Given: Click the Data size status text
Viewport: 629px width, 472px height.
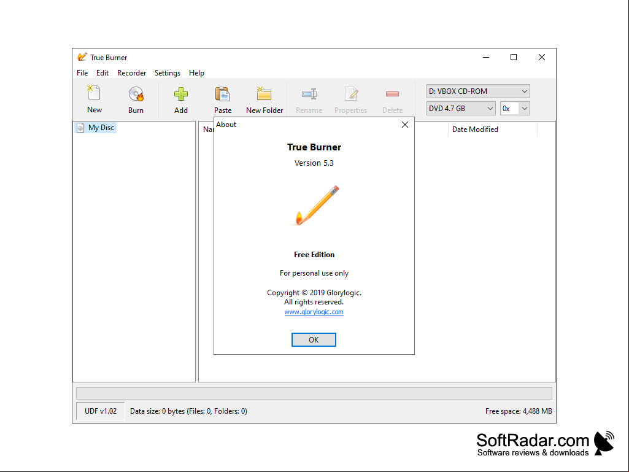Looking at the screenshot, I should pos(188,411).
